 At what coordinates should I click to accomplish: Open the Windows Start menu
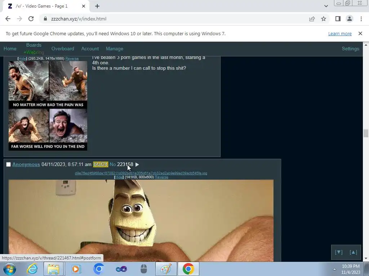tap(9, 269)
